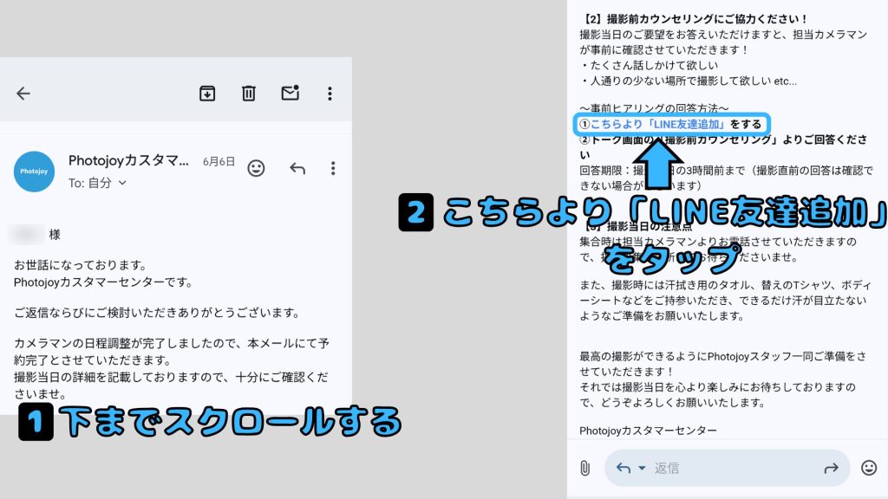The width and height of the screenshot is (888, 499).
Task: Archive this email using the archive icon
Action: (207, 94)
